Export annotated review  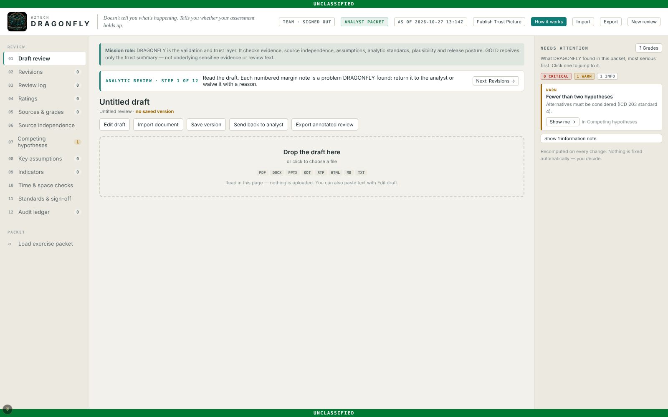point(324,124)
